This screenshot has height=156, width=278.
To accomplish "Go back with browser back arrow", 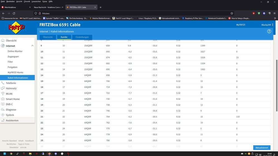I will pyautogui.click(x=3, y=13).
